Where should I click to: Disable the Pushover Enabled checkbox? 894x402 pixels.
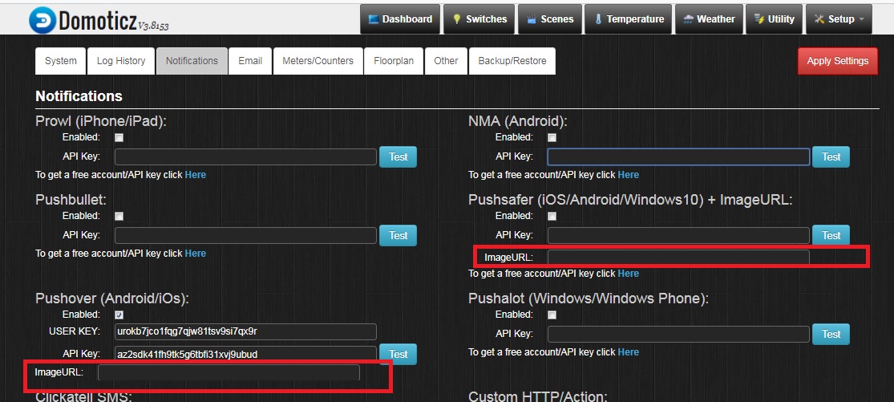tap(119, 315)
